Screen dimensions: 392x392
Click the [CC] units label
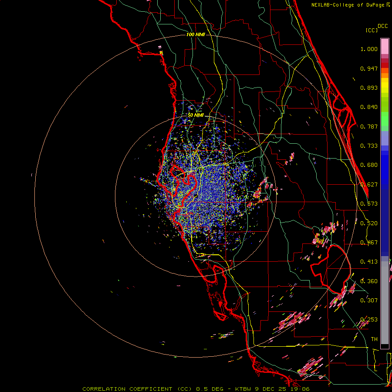(x=372, y=30)
